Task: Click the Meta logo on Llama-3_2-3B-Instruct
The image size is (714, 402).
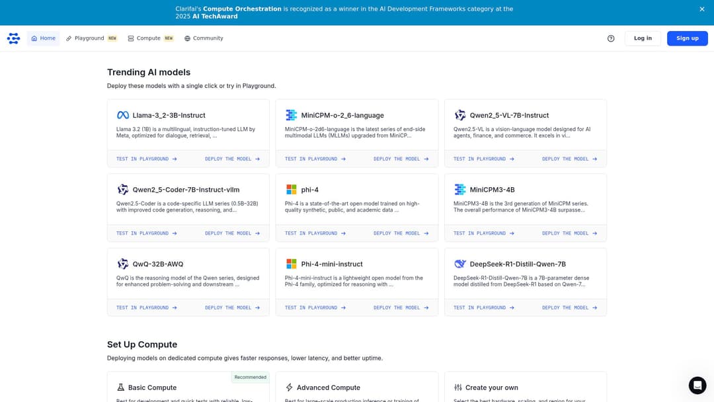Action: (x=122, y=115)
